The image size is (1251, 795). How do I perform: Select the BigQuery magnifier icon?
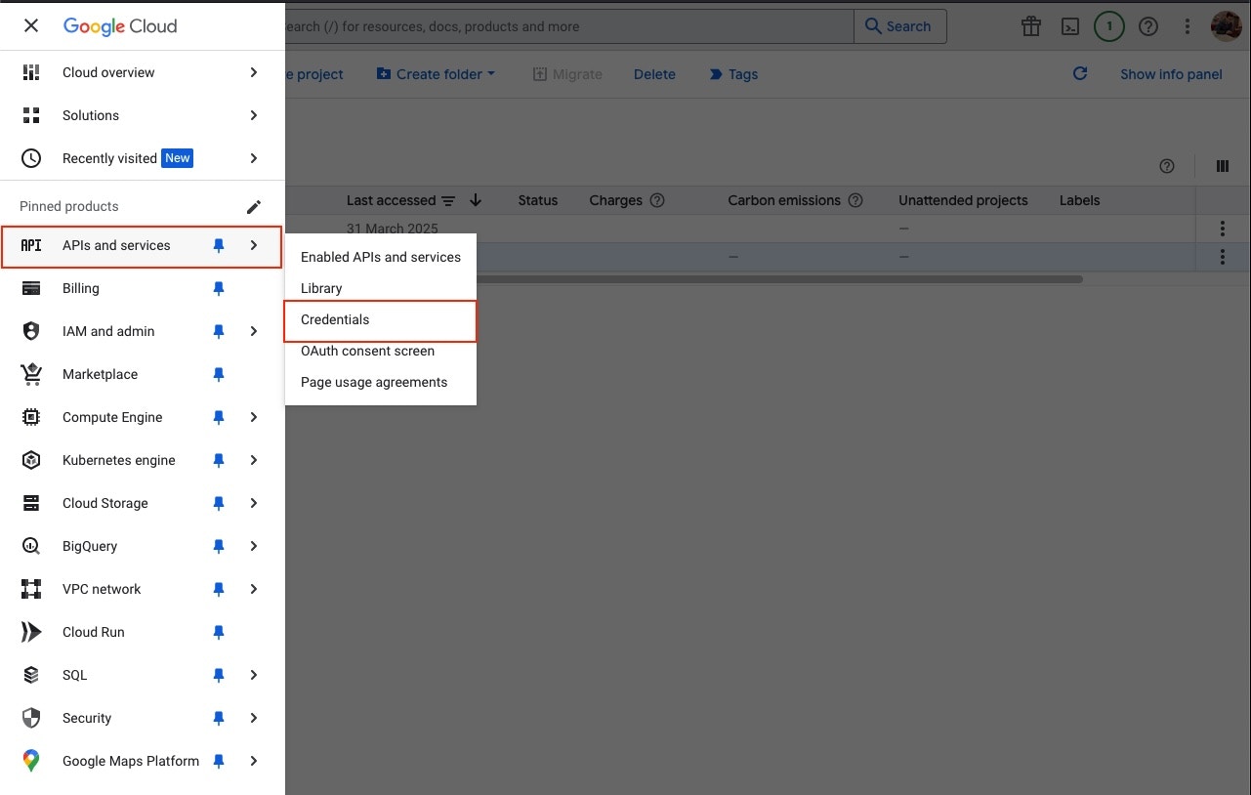click(x=31, y=546)
